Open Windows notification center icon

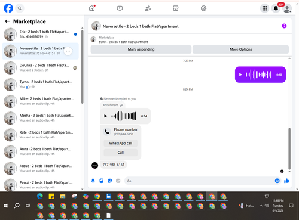(291, 206)
